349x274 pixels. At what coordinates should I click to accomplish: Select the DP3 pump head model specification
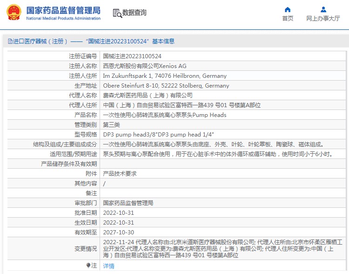coord(158,134)
